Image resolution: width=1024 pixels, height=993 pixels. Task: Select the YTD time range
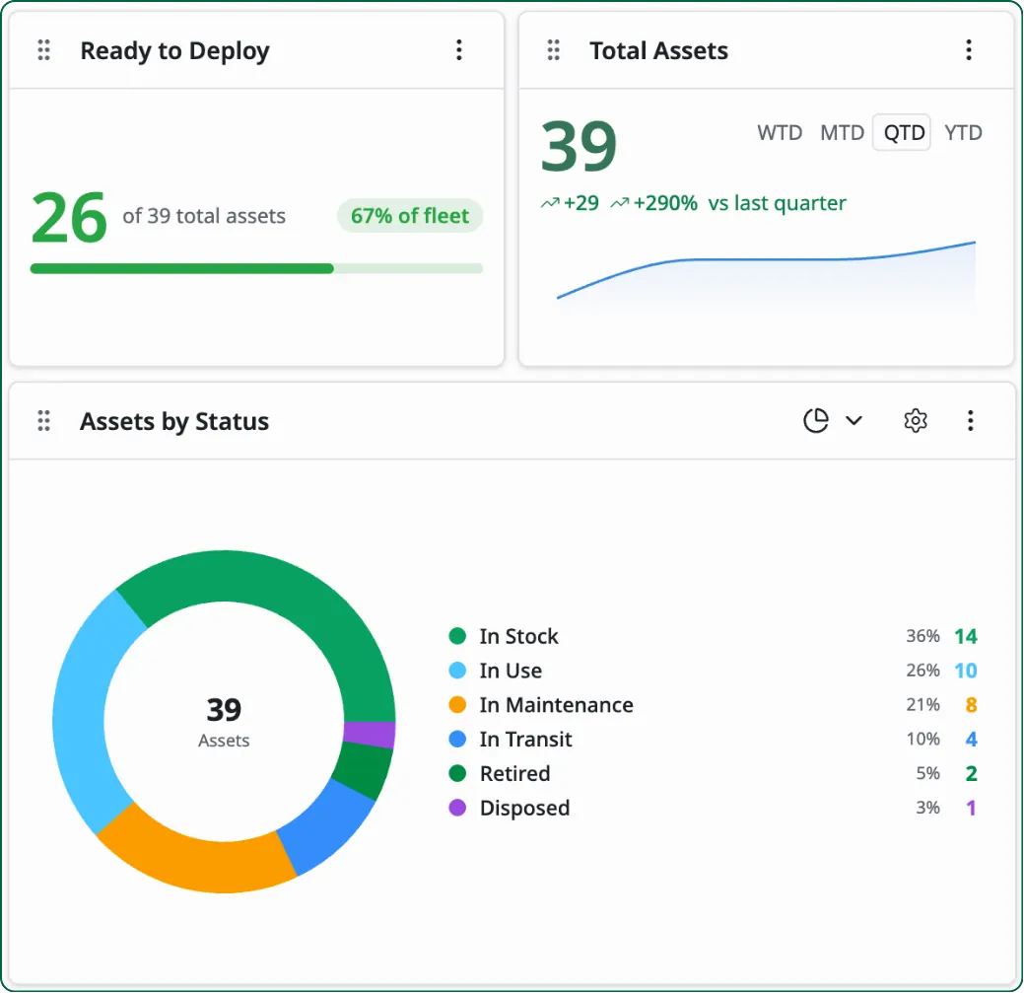point(963,132)
